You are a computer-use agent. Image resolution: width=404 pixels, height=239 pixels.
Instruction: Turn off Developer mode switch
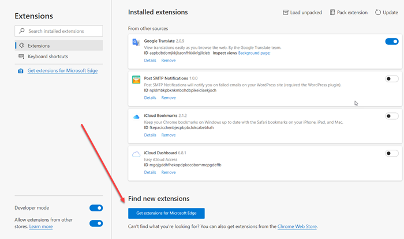click(x=96, y=208)
